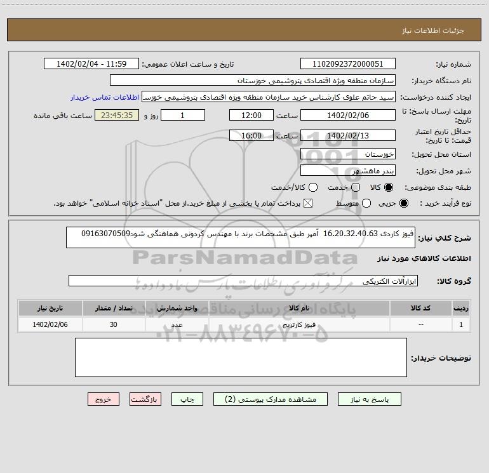
Task: Click the delivery city field بندر ماهشهر
Action: pyautogui.click(x=348, y=170)
